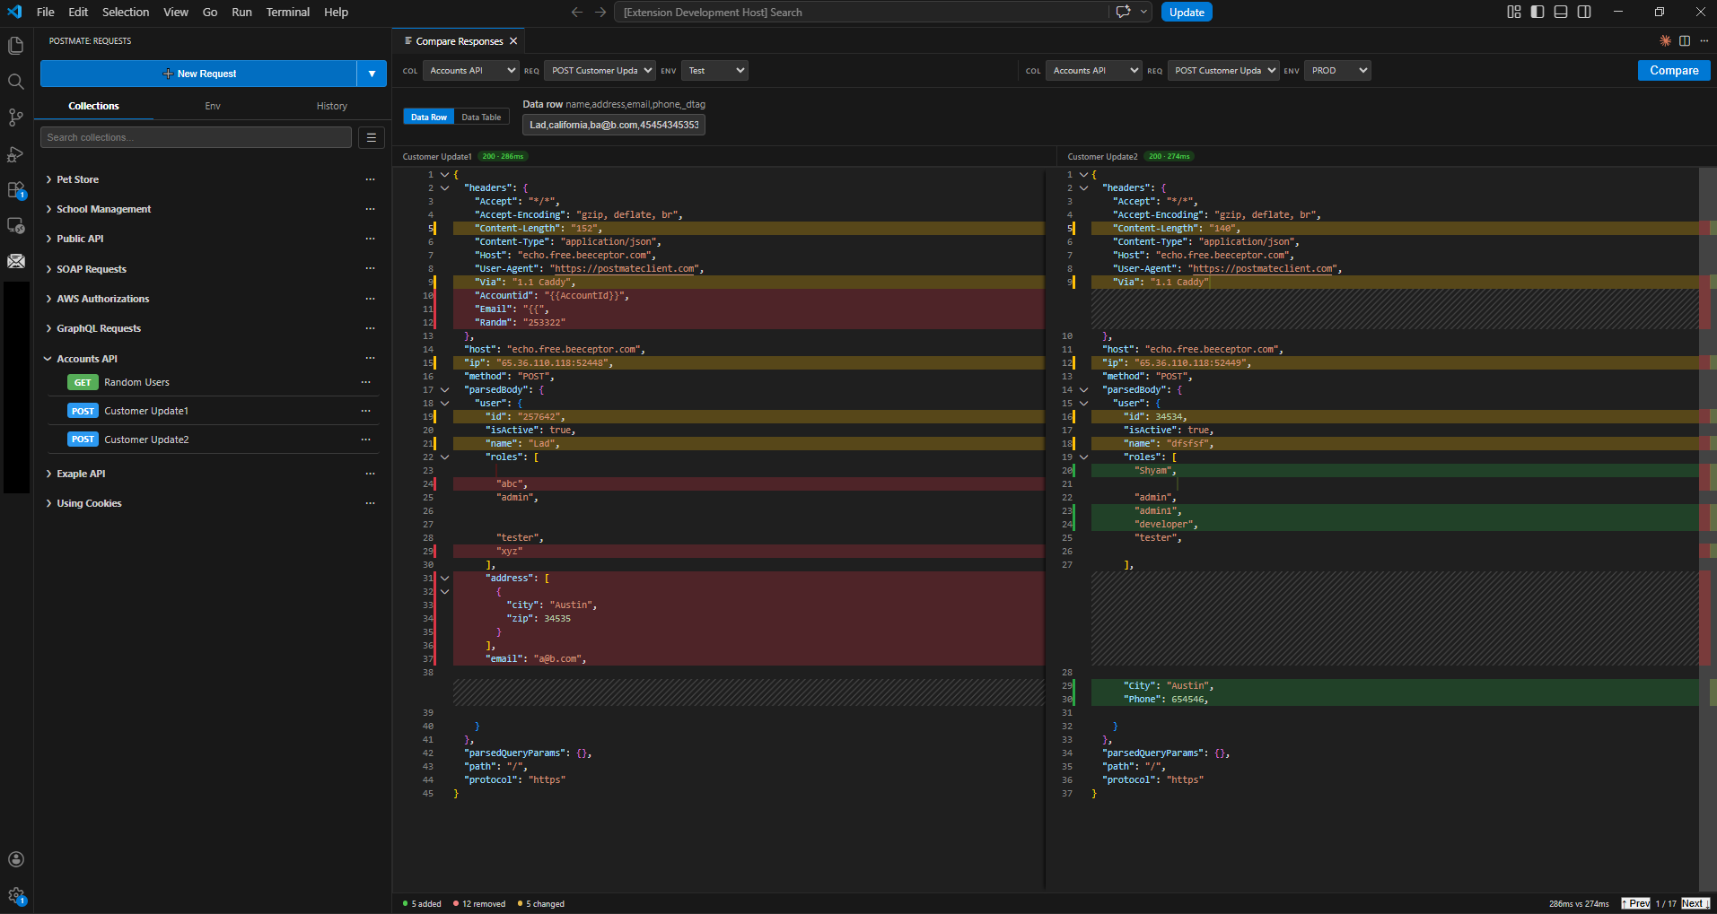Open the right environment dropdown PROD
1717x914 pixels.
(1337, 71)
